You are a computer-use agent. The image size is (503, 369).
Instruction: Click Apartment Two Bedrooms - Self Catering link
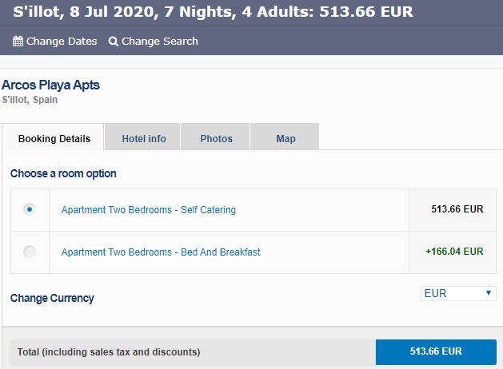[x=149, y=210]
